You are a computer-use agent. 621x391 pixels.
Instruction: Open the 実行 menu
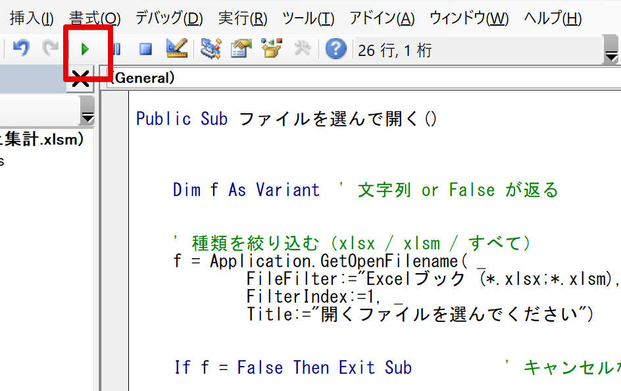(241, 19)
